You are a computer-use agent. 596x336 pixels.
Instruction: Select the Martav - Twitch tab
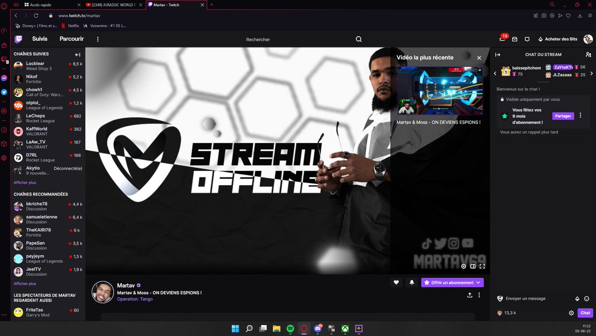(177, 4)
